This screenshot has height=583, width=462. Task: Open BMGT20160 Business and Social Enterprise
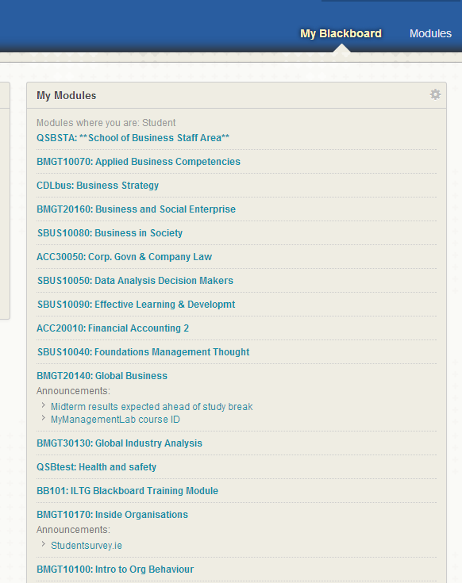[x=137, y=209]
